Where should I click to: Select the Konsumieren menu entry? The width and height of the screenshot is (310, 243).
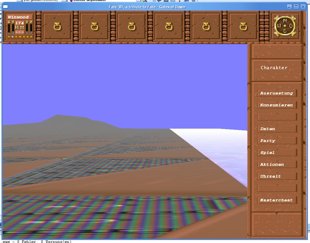tap(277, 105)
